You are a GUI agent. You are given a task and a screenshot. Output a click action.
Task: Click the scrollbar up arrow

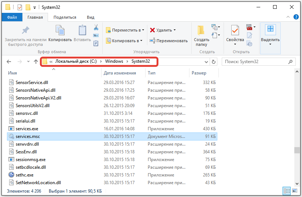coord(297,72)
